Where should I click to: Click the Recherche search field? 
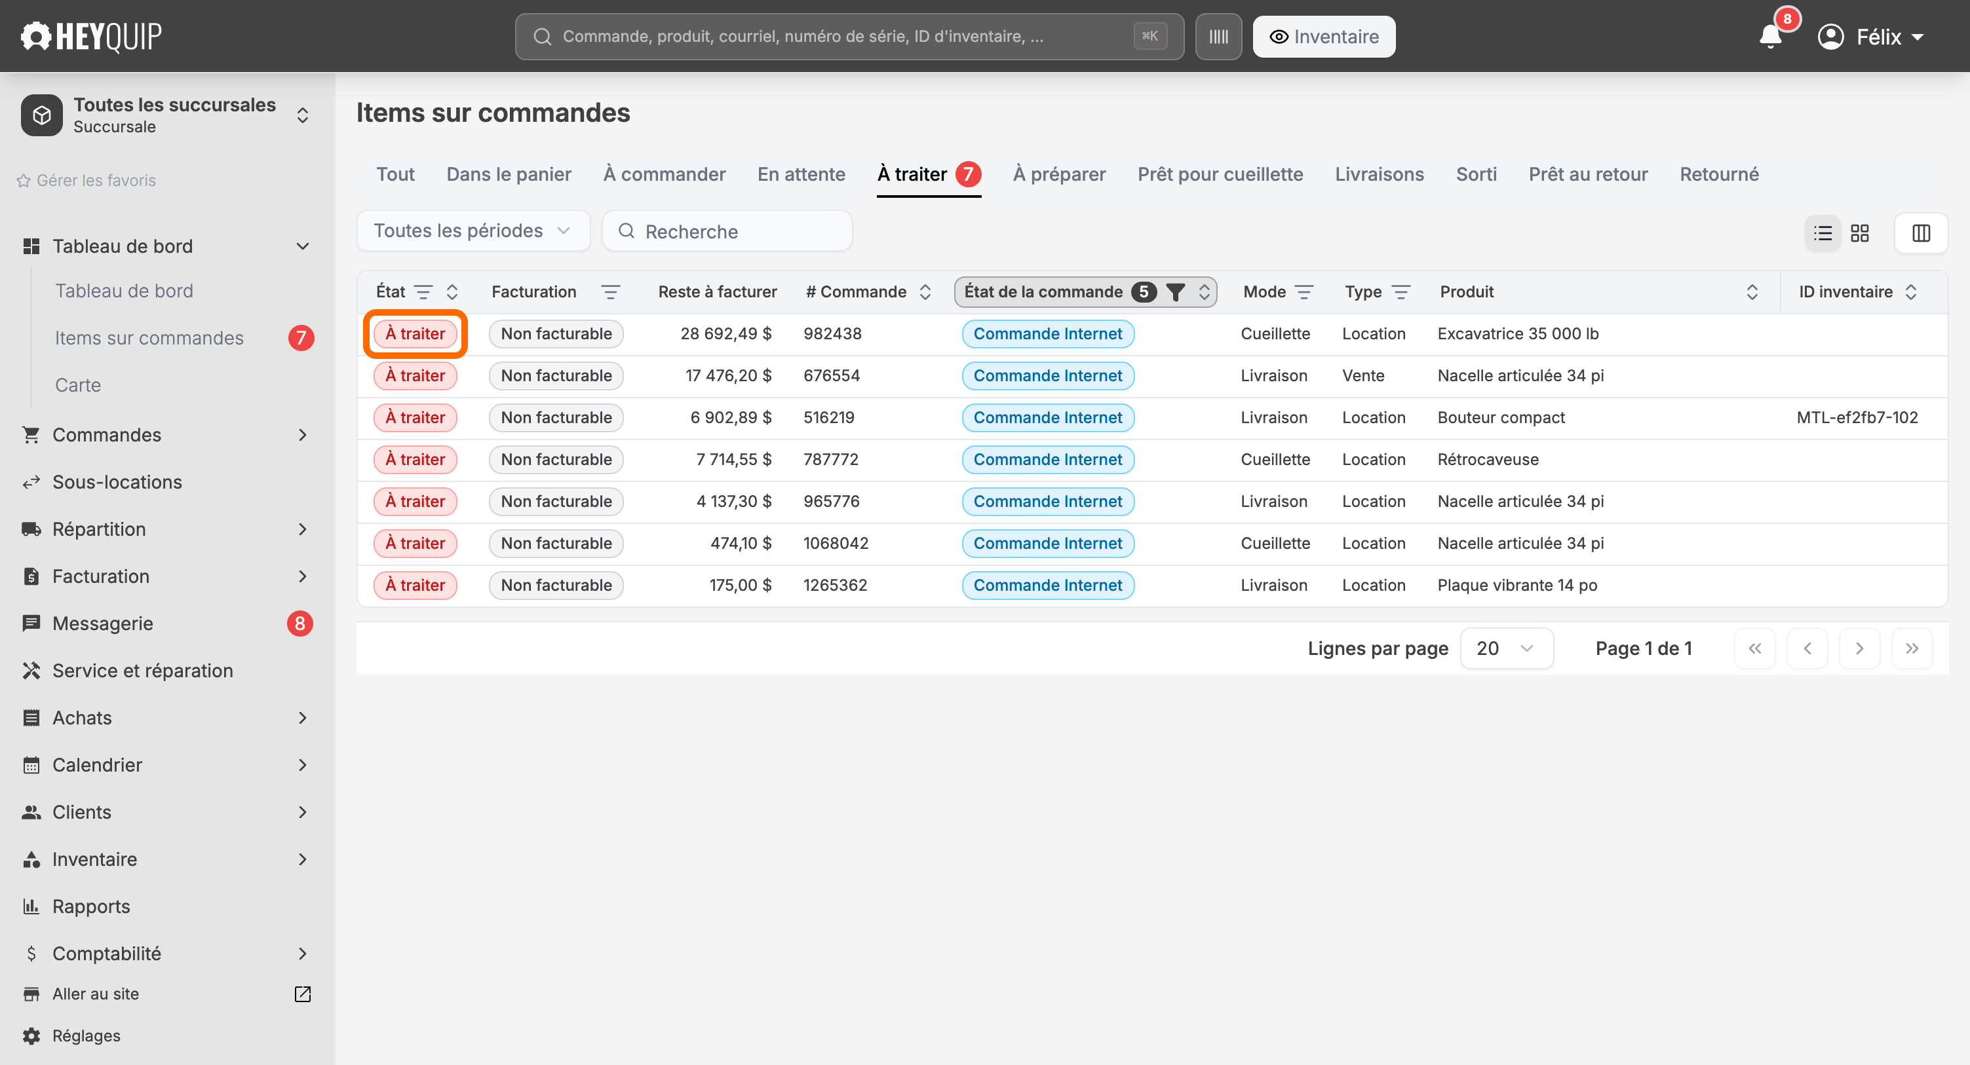pyautogui.click(x=727, y=231)
